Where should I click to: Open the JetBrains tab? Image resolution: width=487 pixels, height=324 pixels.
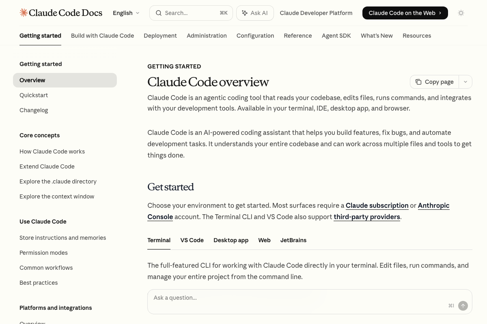[293, 240]
